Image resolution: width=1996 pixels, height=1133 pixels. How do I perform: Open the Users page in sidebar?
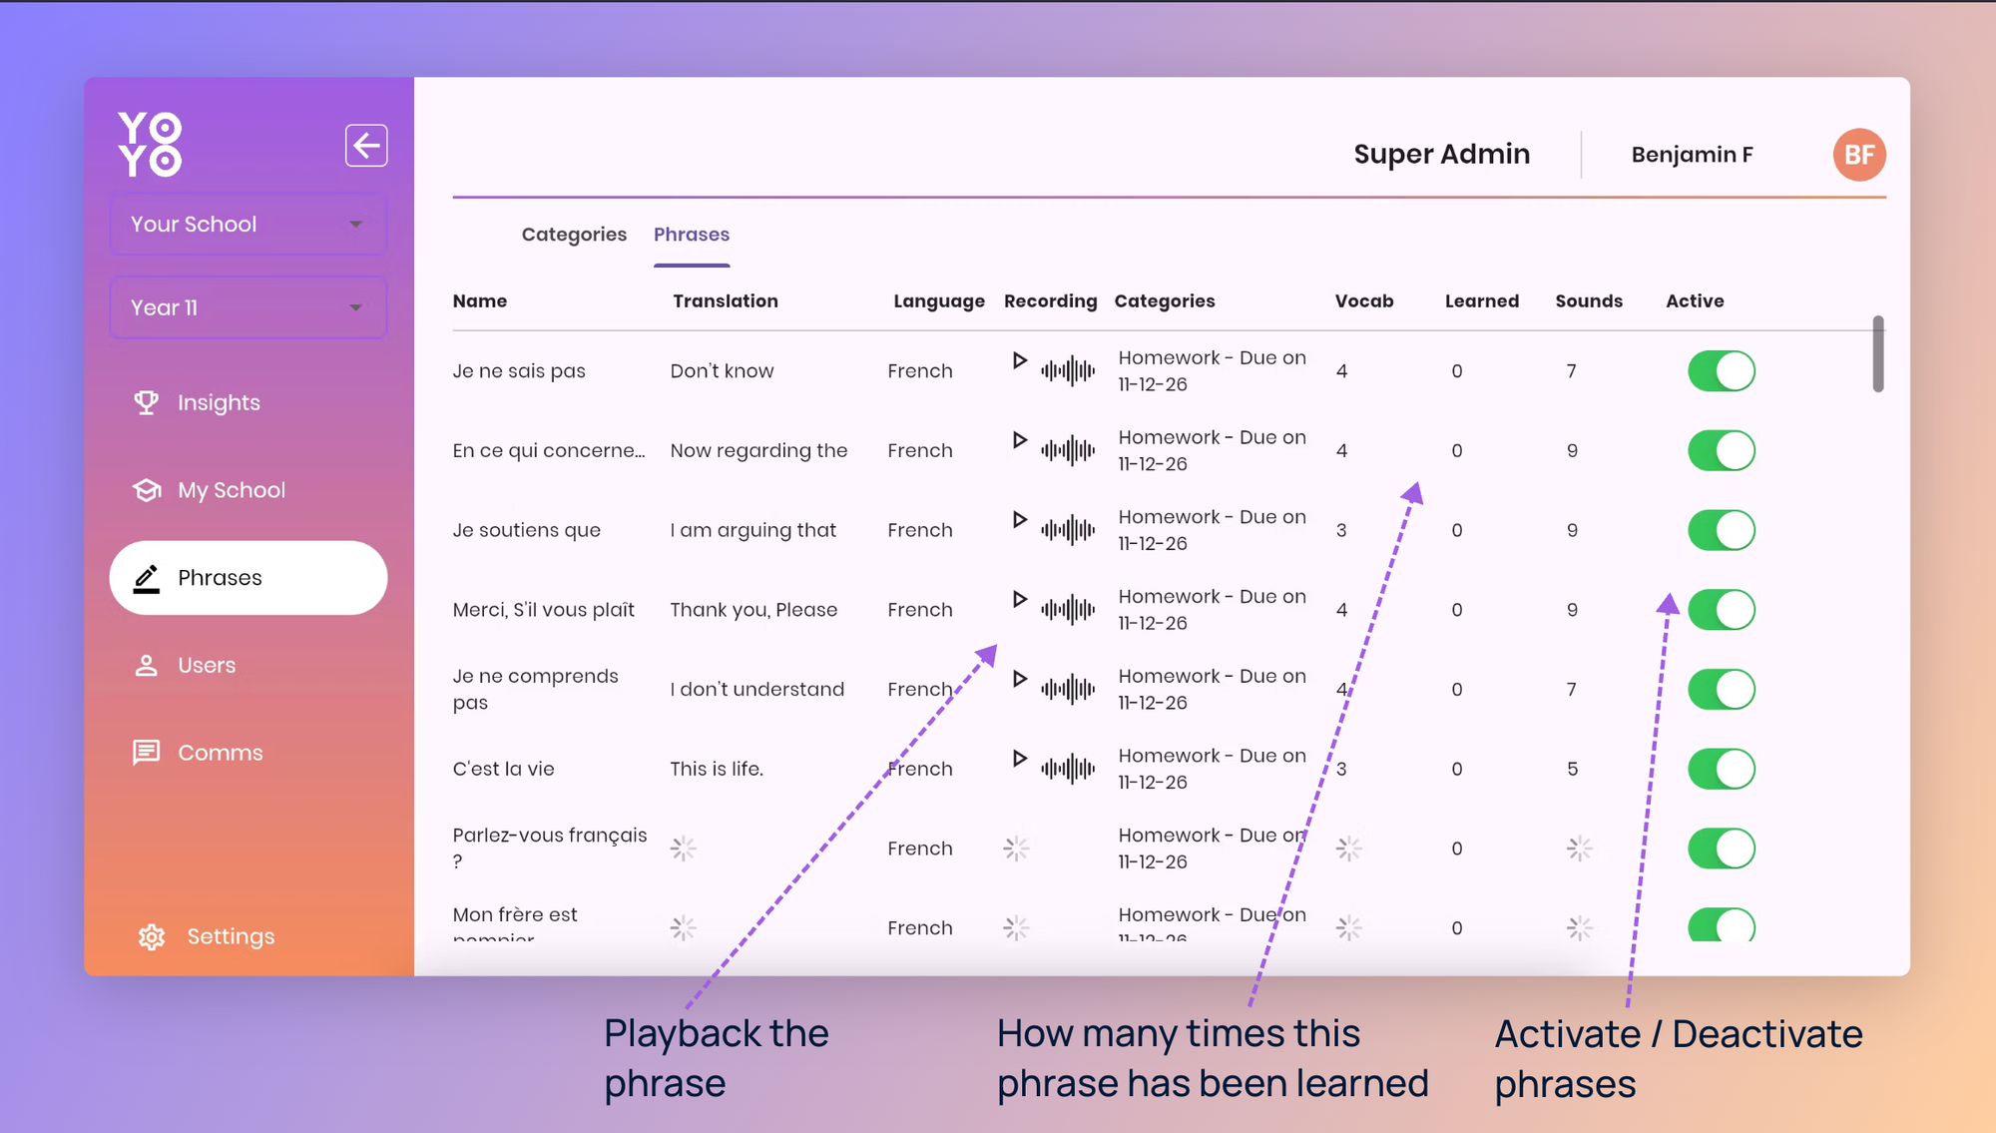click(x=207, y=666)
